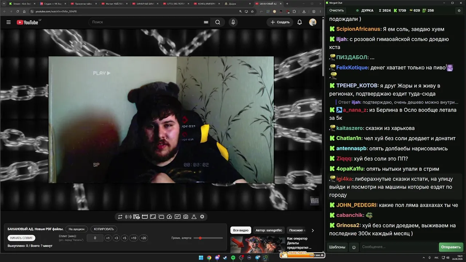Click username Grinosa2 in chat
466x262 pixels.
click(x=348, y=226)
